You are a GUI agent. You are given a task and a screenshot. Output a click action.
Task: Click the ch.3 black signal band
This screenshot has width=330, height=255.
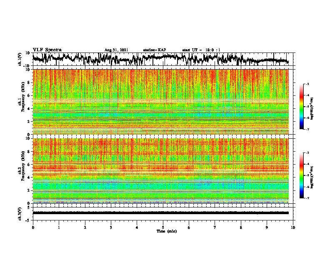(x=161, y=213)
